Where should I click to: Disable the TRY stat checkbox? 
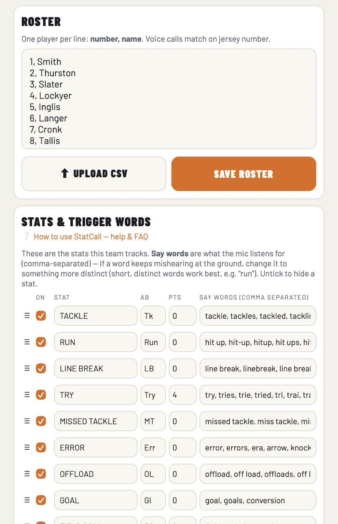point(41,395)
